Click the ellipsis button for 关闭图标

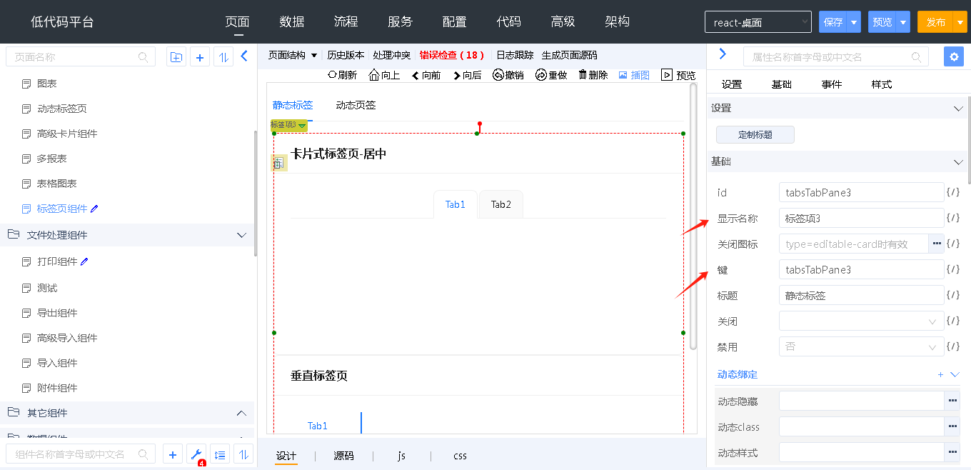click(937, 244)
